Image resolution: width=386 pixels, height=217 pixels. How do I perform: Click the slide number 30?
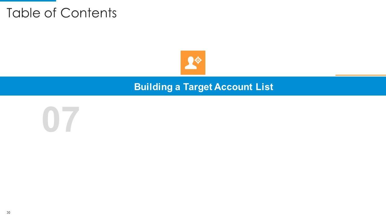click(8, 212)
